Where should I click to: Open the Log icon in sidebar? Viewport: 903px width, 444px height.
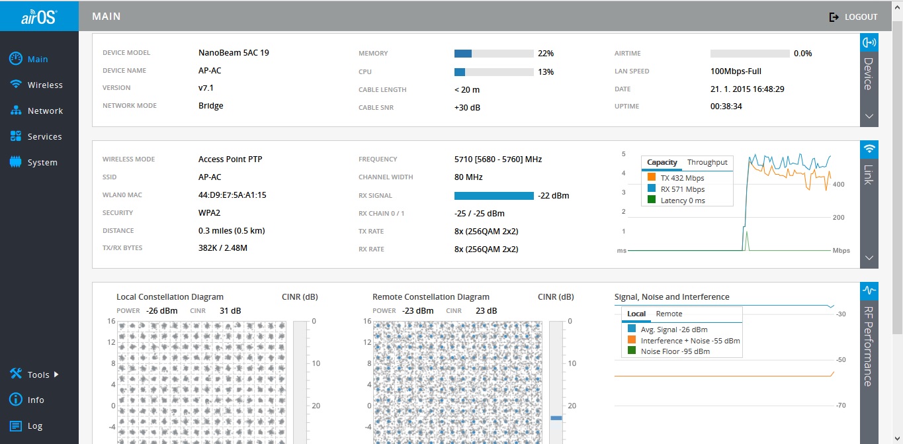point(16,425)
